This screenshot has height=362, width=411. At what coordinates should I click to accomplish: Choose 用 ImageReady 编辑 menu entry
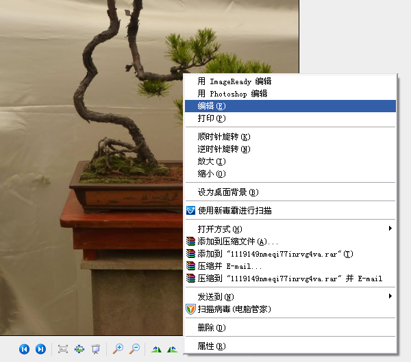point(234,81)
